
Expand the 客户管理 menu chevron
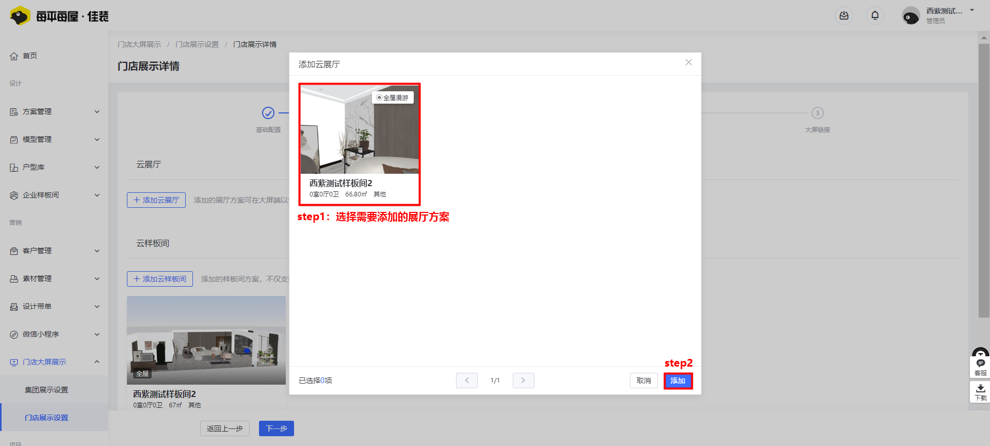97,251
